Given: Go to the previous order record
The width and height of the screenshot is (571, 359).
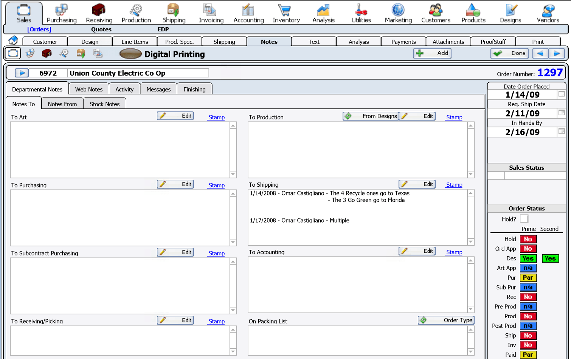Looking at the screenshot, I should point(540,53).
